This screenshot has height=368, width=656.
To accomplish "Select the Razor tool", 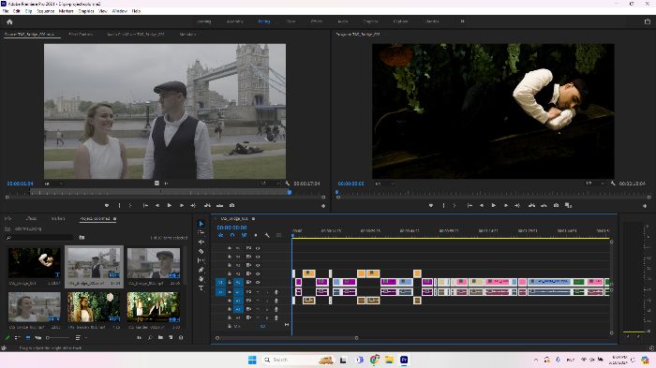I will 201,251.
